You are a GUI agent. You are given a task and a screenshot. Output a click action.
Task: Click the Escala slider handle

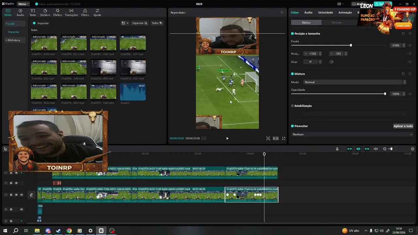[351, 45]
